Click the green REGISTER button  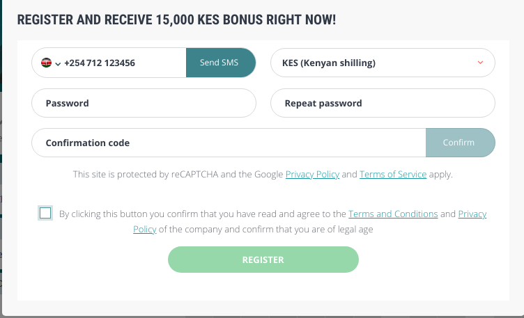[x=263, y=260]
